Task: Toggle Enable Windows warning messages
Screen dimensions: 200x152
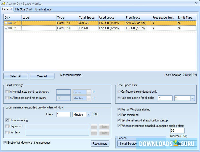Action: click(x=5, y=143)
